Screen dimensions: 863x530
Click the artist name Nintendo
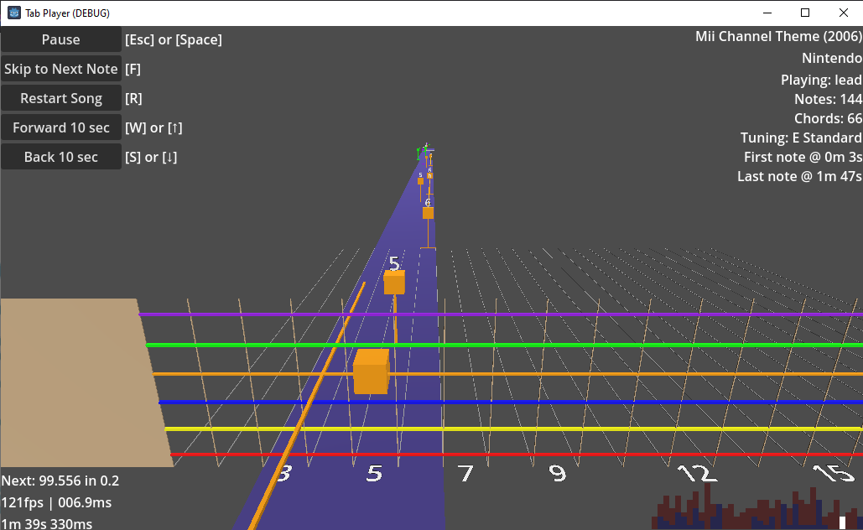pos(832,58)
